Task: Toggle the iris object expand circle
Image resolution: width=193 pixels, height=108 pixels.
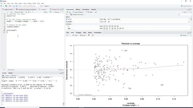Action: click(67, 19)
